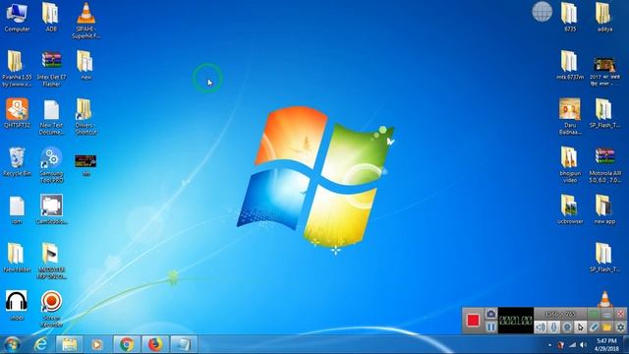The image size is (629, 354).
Task: Select the globe icon at top right
Action: coord(542,12)
